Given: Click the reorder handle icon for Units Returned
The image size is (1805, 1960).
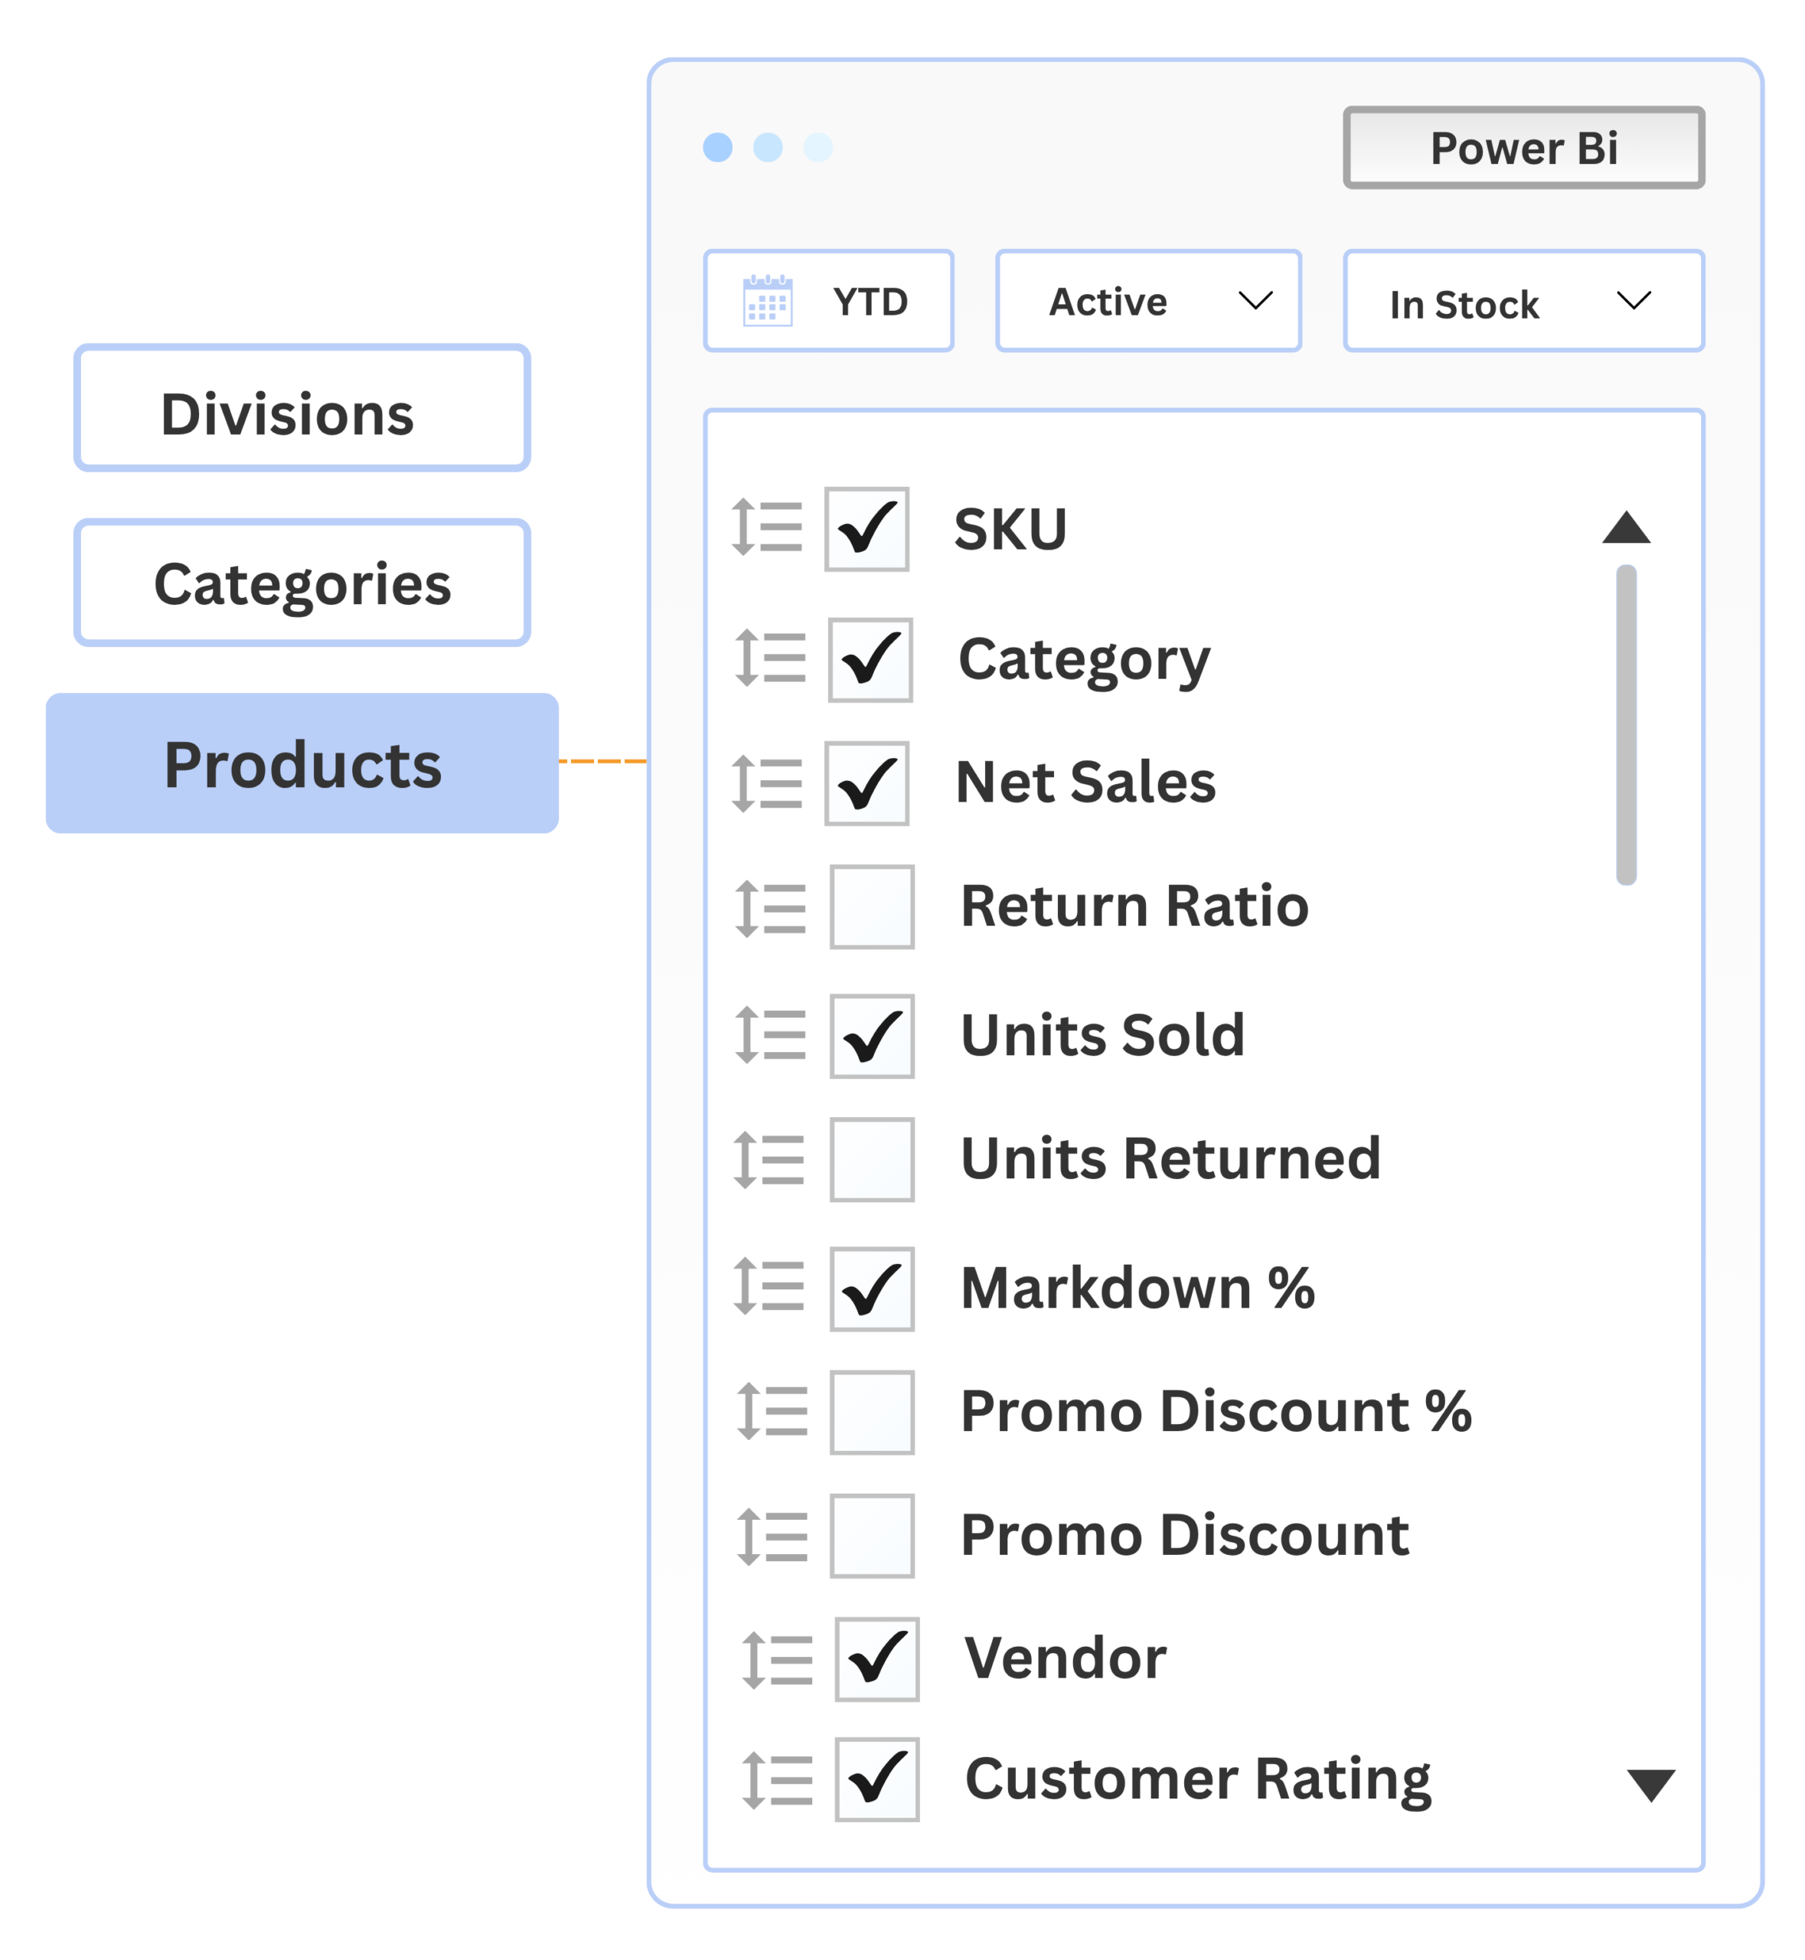Looking at the screenshot, I should click(x=769, y=1160).
